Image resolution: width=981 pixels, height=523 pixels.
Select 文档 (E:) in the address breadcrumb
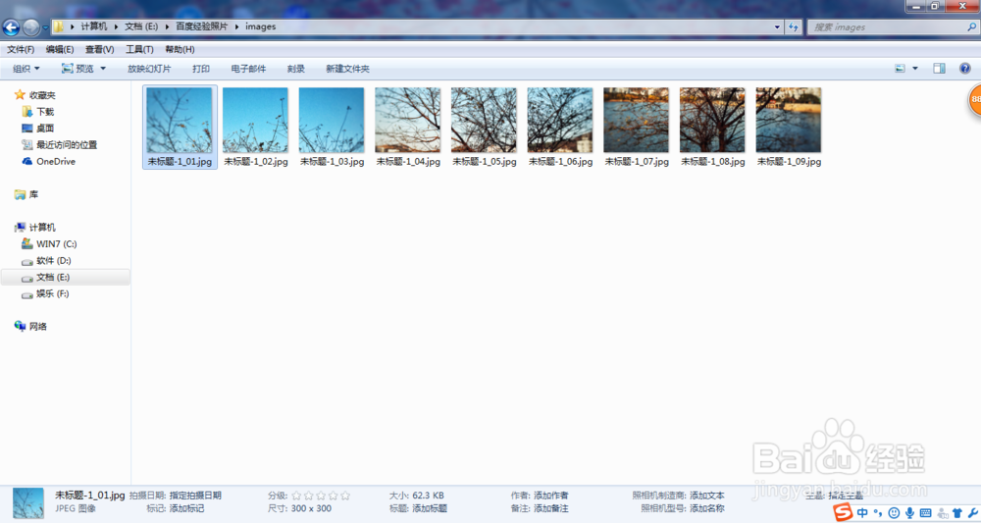(140, 26)
